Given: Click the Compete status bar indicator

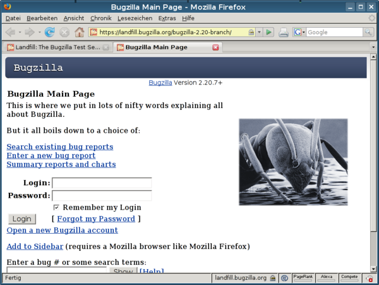Looking at the screenshot, I should 349,278.
